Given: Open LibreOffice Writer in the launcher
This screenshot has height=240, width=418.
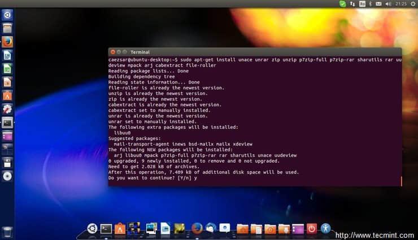Looking at the screenshot, I should coord(7,55).
